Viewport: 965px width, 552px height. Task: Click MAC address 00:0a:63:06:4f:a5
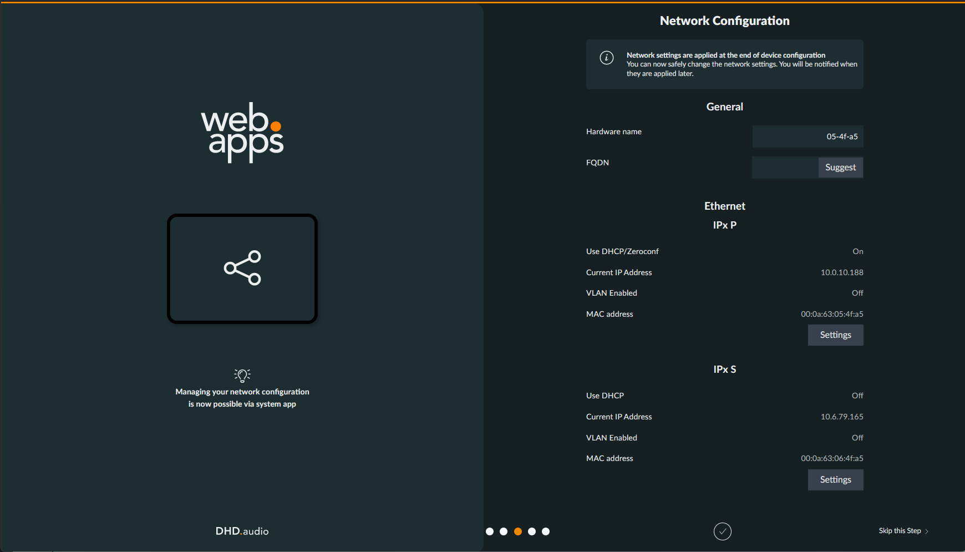point(832,458)
